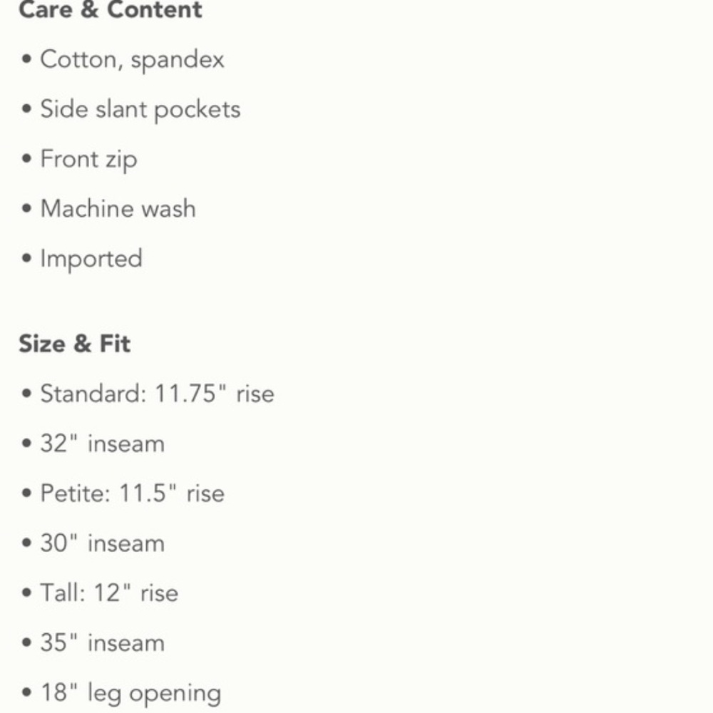713x713 pixels.
Task: Click the 12" rise measurement
Action: [x=136, y=593]
